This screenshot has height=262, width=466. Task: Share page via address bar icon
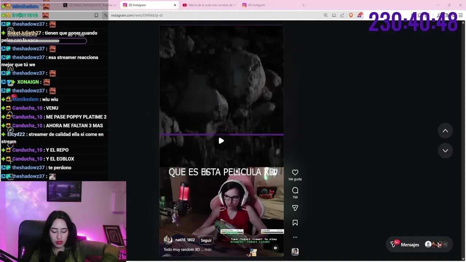342,15
